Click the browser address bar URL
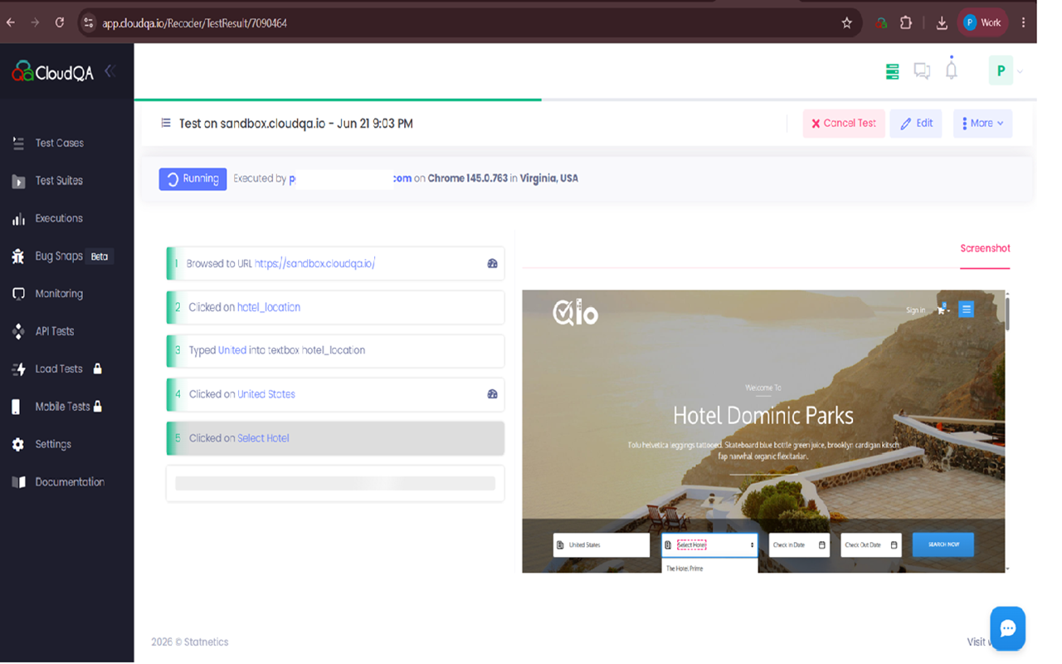Screen dimensions: 1062x664 click(x=195, y=23)
